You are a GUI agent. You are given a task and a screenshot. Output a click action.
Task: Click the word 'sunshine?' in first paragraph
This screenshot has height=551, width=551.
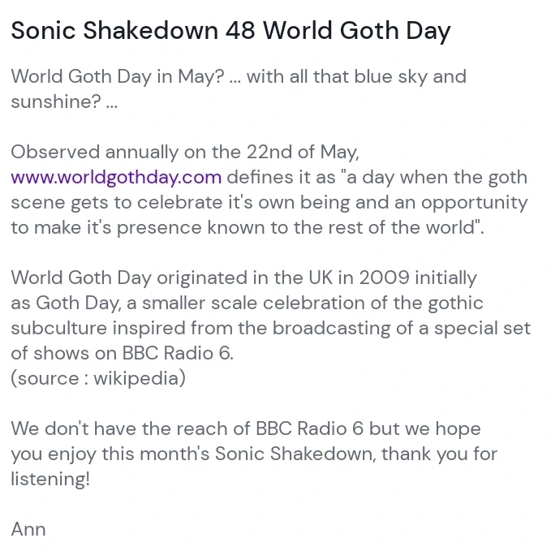[x=56, y=102]
